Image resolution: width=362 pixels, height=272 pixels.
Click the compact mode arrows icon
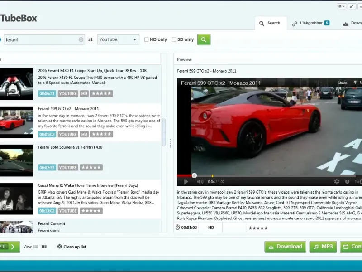(351, 6)
